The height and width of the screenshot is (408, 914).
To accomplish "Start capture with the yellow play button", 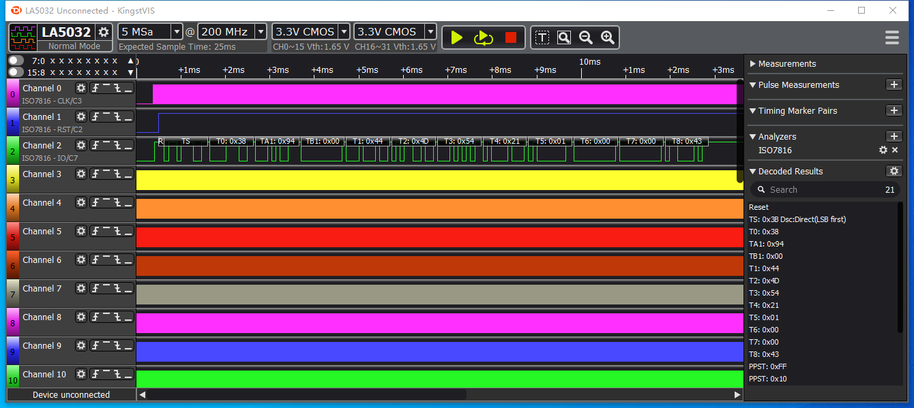I will tap(457, 37).
